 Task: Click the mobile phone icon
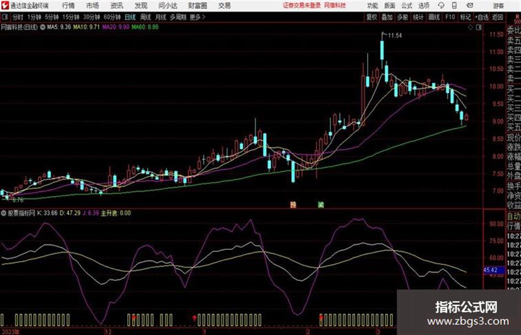[454, 6]
